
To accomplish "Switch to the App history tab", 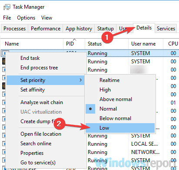I will 79,29.
